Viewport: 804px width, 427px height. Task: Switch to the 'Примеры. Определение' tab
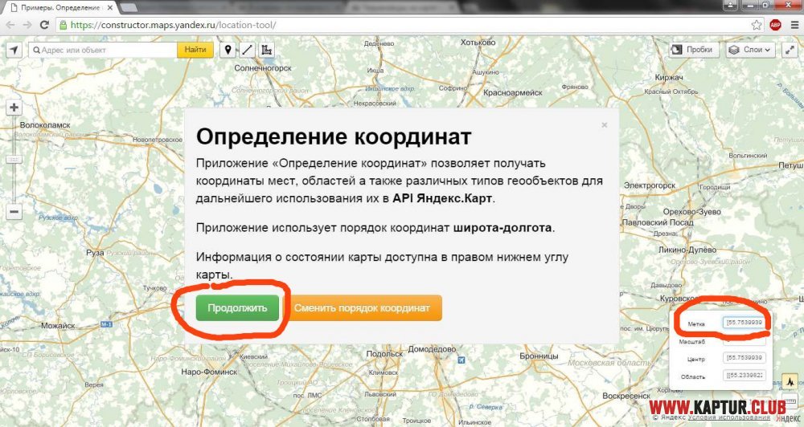click(59, 8)
